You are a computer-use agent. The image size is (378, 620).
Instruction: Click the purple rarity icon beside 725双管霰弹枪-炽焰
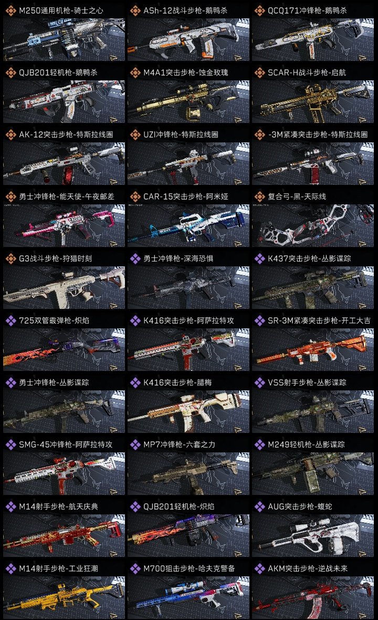point(10,321)
